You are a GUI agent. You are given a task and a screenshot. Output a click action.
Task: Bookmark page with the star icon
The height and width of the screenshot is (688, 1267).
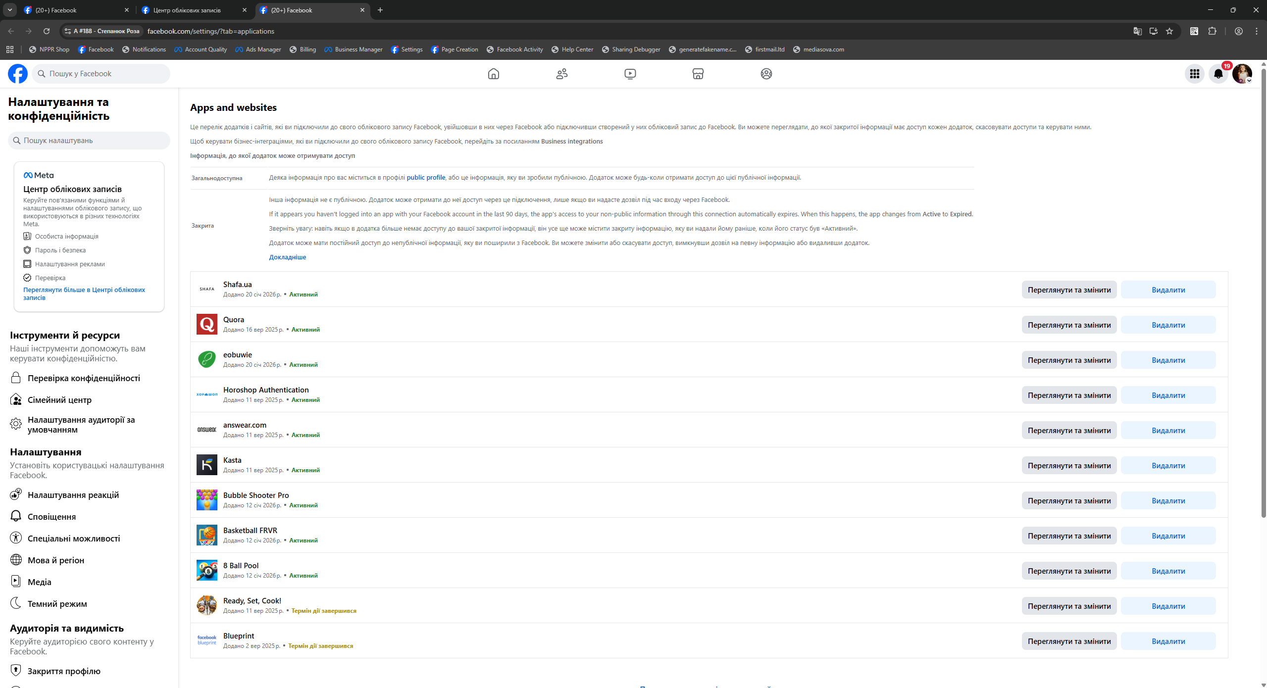(x=1169, y=31)
